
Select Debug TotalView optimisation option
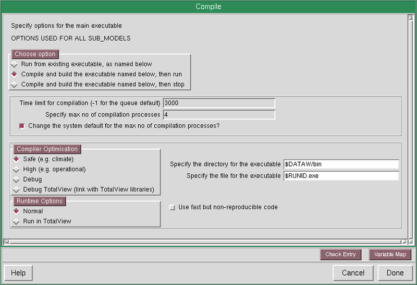(x=83, y=189)
